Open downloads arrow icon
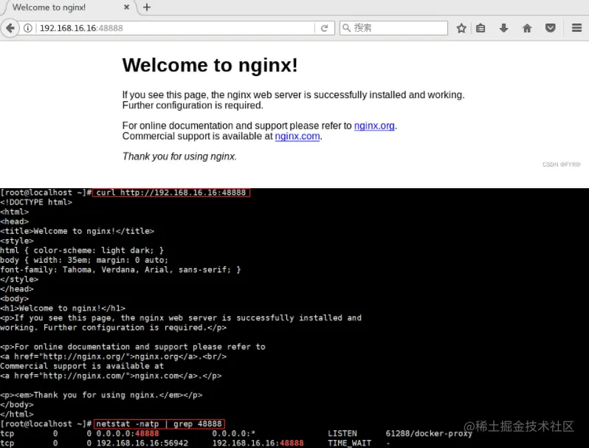The width and height of the screenshot is (589, 448). tap(503, 28)
